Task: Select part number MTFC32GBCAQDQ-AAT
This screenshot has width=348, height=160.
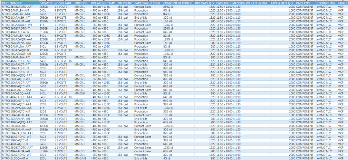Action: [20, 75]
